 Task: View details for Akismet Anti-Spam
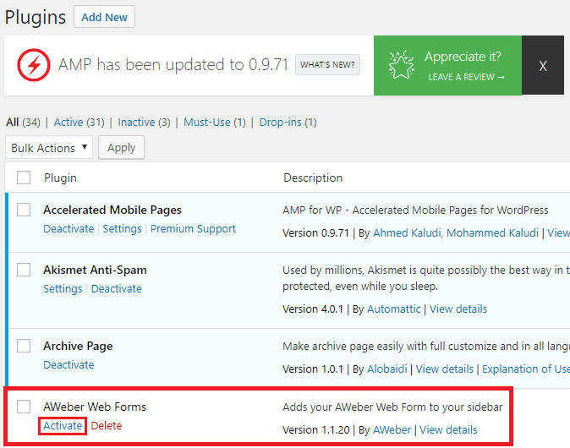(458, 309)
